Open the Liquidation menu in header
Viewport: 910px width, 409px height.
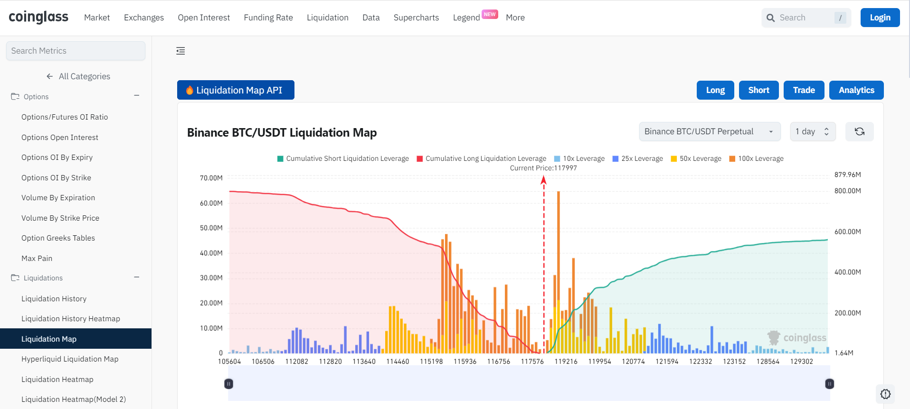point(328,18)
